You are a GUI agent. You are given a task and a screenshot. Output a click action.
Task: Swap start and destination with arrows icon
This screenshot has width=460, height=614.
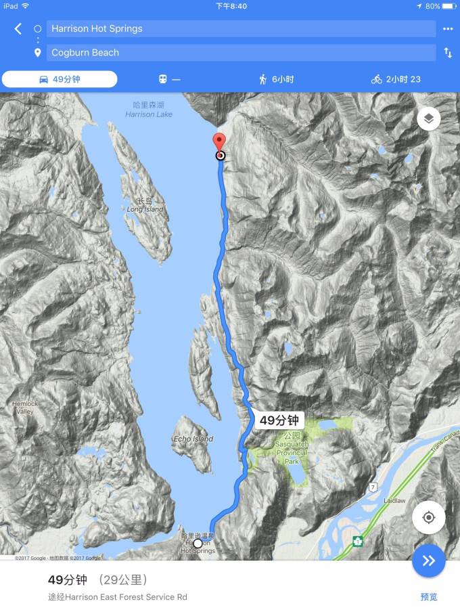(x=448, y=53)
